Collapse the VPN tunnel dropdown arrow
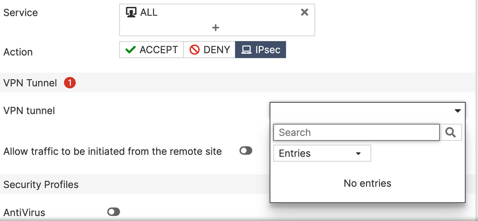Viewport: 478px width, 221px height. pos(457,111)
